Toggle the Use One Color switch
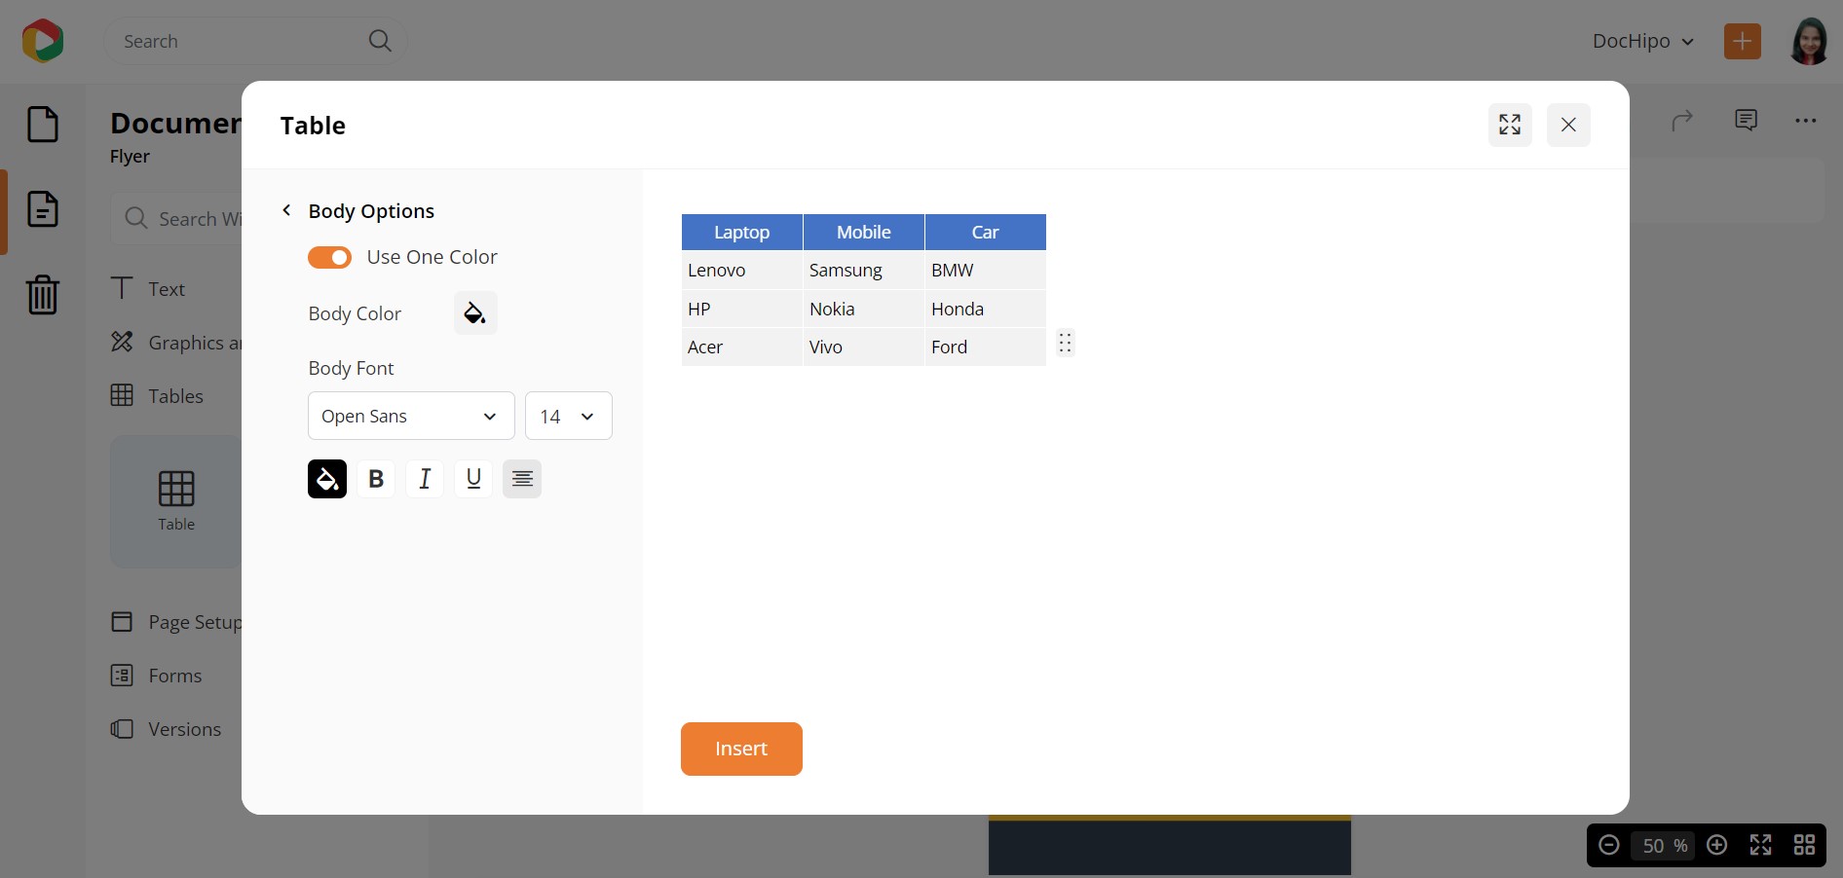Viewport: 1843px width, 878px height. click(x=330, y=257)
